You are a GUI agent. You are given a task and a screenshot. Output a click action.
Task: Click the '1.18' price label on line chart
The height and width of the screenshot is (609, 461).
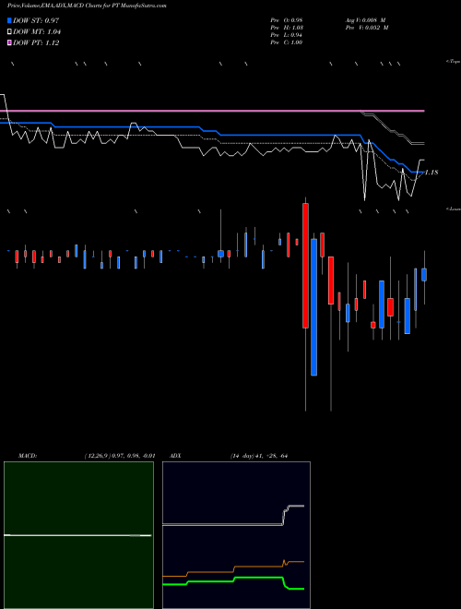[x=431, y=172]
